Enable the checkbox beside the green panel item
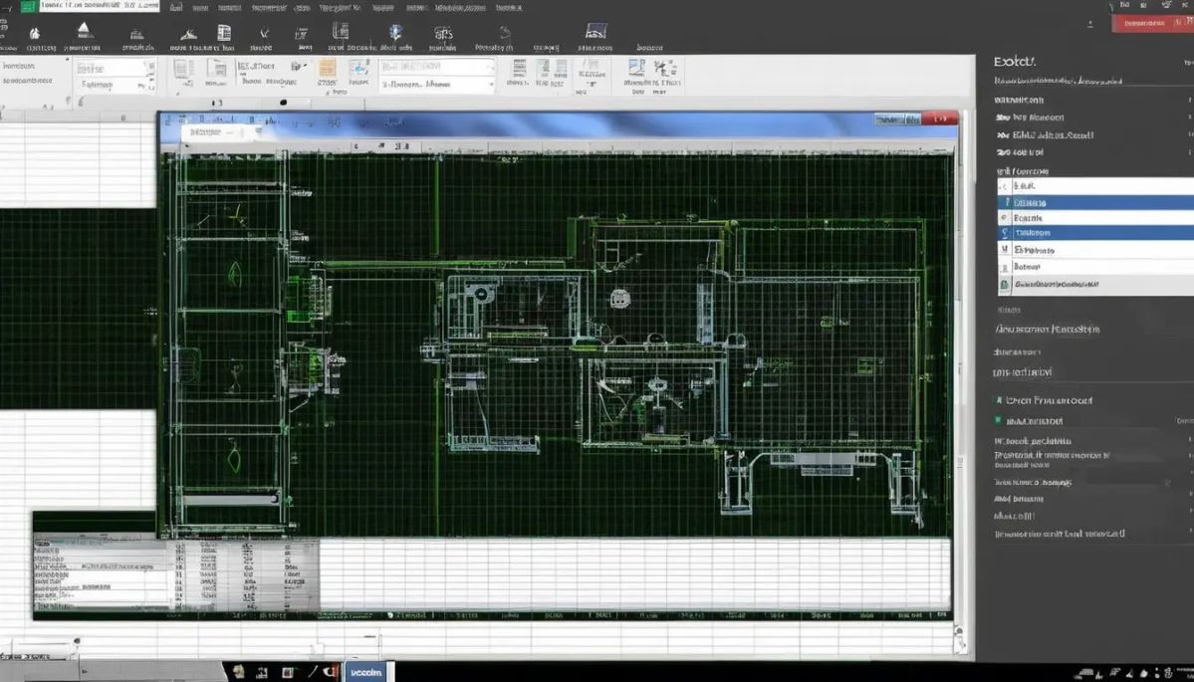The width and height of the screenshot is (1194, 682). click(1003, 286)
